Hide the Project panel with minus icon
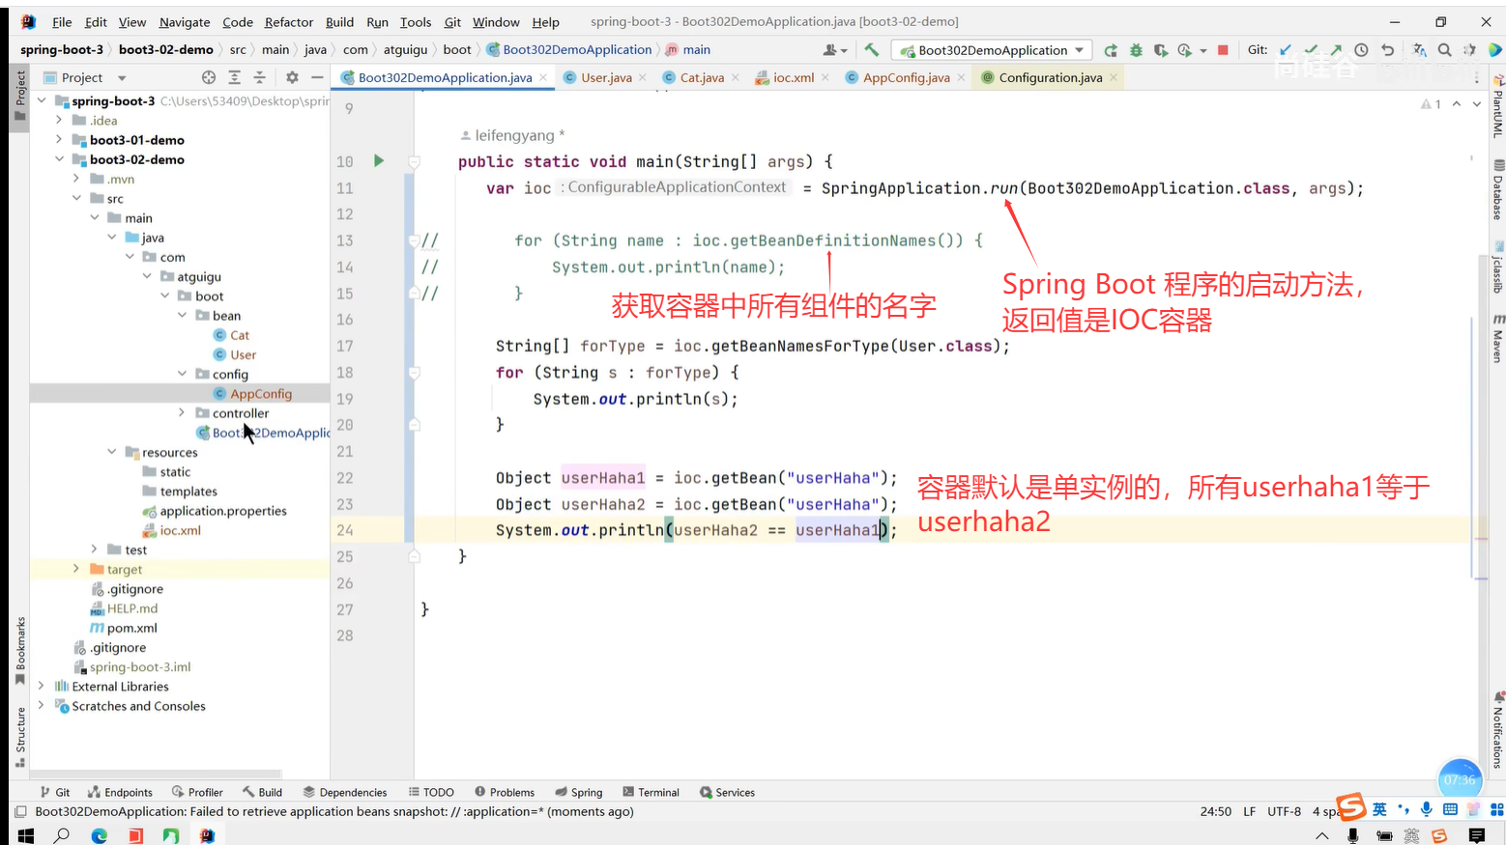1506x845 pixels. tap(317, 77)
